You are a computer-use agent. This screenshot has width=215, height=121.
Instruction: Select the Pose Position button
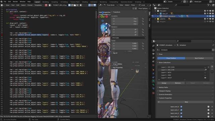point(171,58)
